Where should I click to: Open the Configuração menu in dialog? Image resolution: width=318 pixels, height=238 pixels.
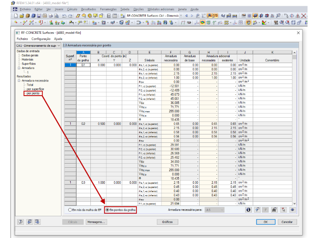click(x=41, y=39)
